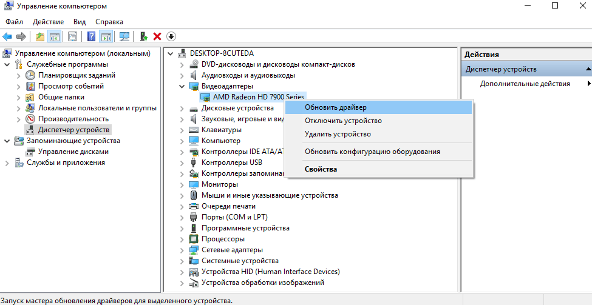The height and width of the screenshot is (305, 592).
Task: Click the Производительность icon
Action: tap(30, 119)
